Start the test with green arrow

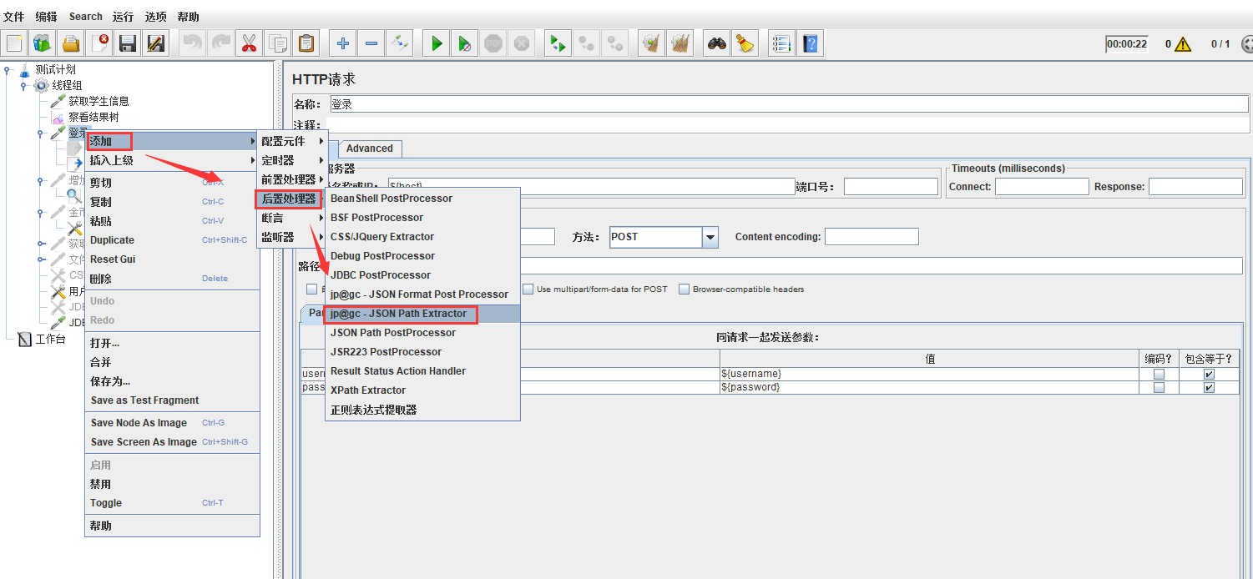coord(437,43)
